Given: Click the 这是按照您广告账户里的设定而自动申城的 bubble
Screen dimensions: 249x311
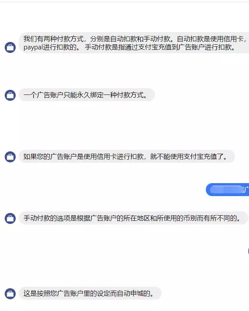Looking at the screenshot, I should pyautogui.click(x=90, y=293).
